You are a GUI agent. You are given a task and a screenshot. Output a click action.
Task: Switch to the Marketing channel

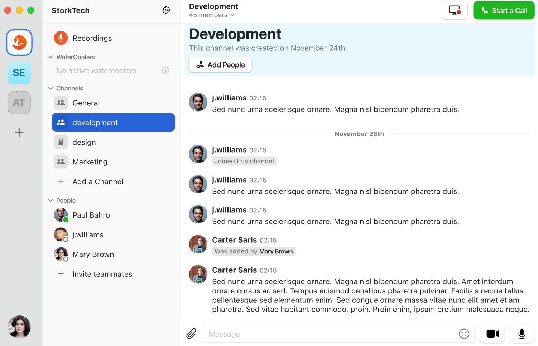click(x=90, y=162)
